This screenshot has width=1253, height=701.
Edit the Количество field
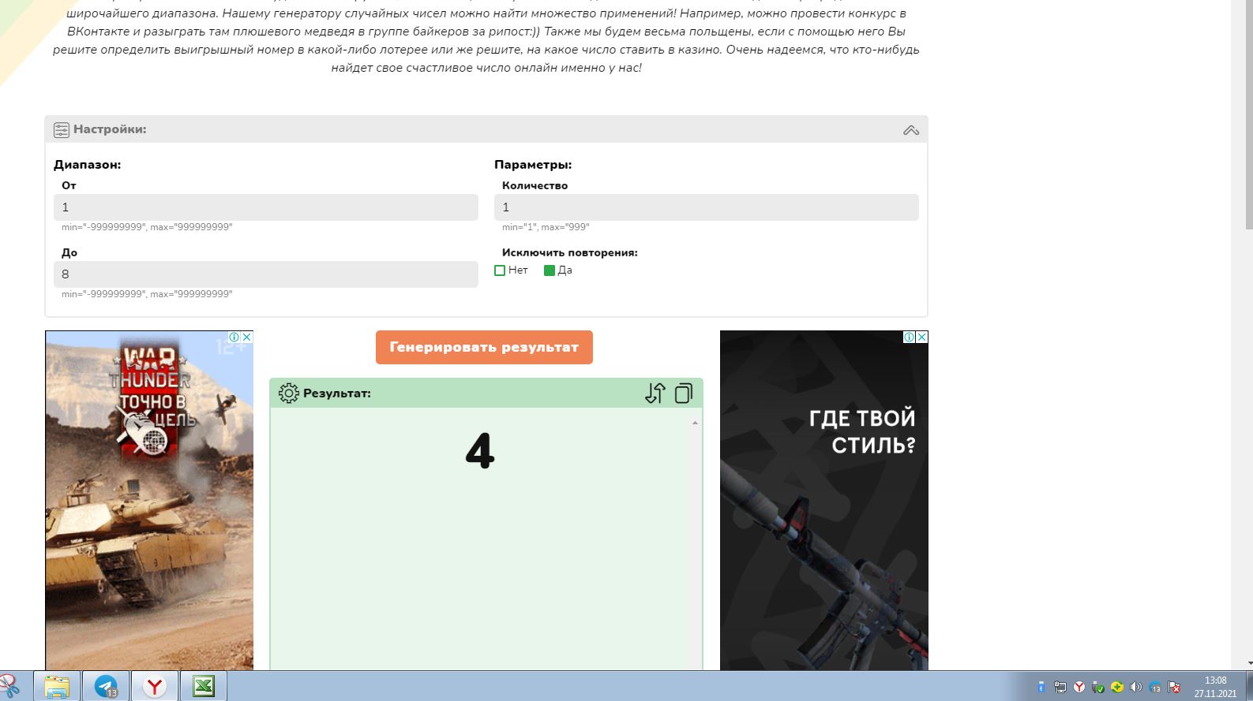click(707, 207)
